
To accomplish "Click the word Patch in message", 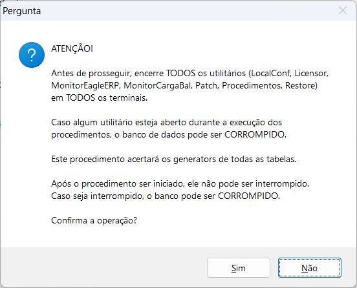I will coord(207,85).
